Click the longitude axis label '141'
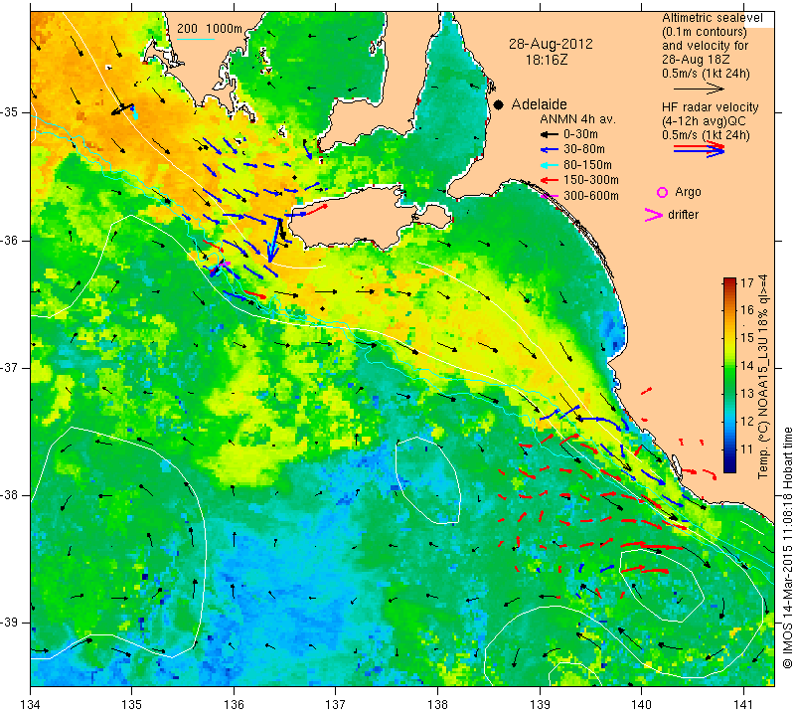 click(x=743, y=705)
